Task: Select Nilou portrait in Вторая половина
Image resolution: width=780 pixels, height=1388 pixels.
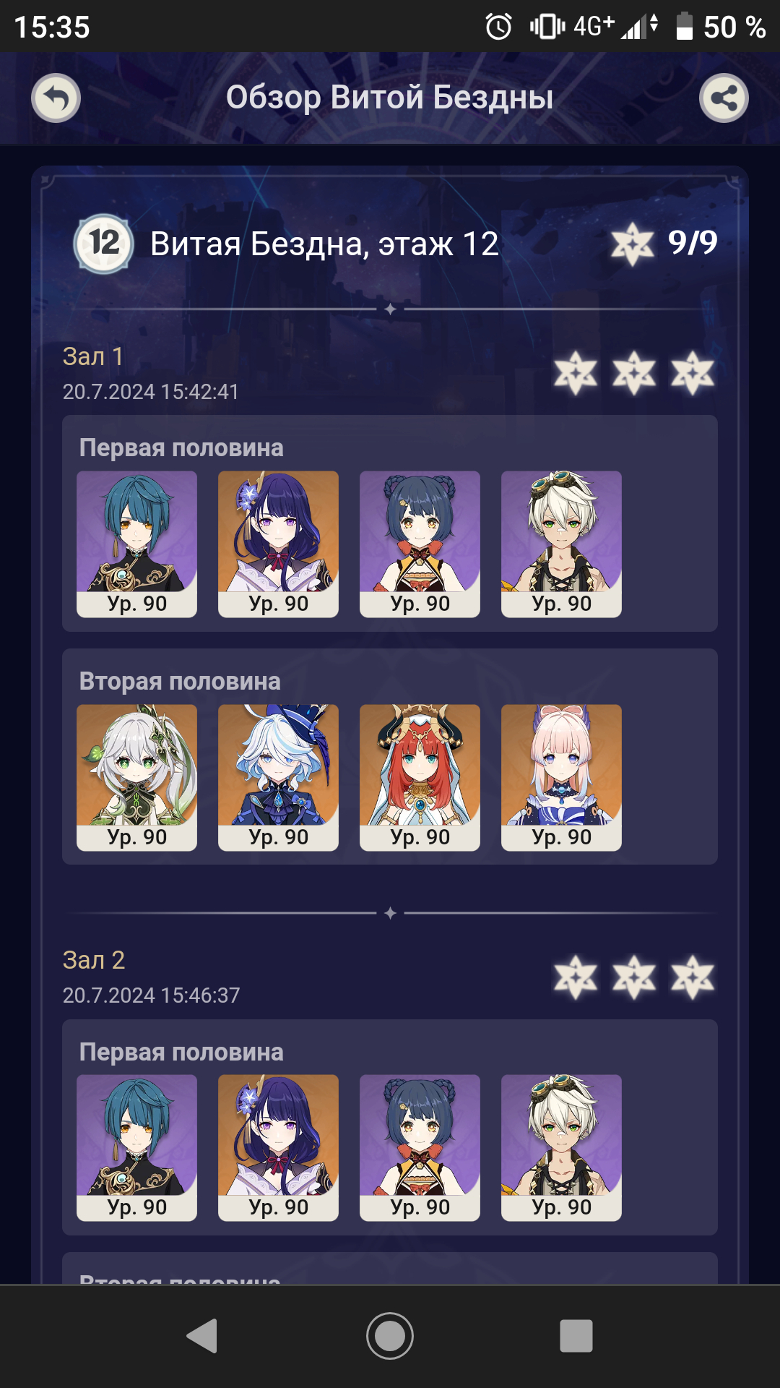Action: 420,777
